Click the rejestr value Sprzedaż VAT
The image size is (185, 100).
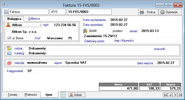click(x=76, y=63)
